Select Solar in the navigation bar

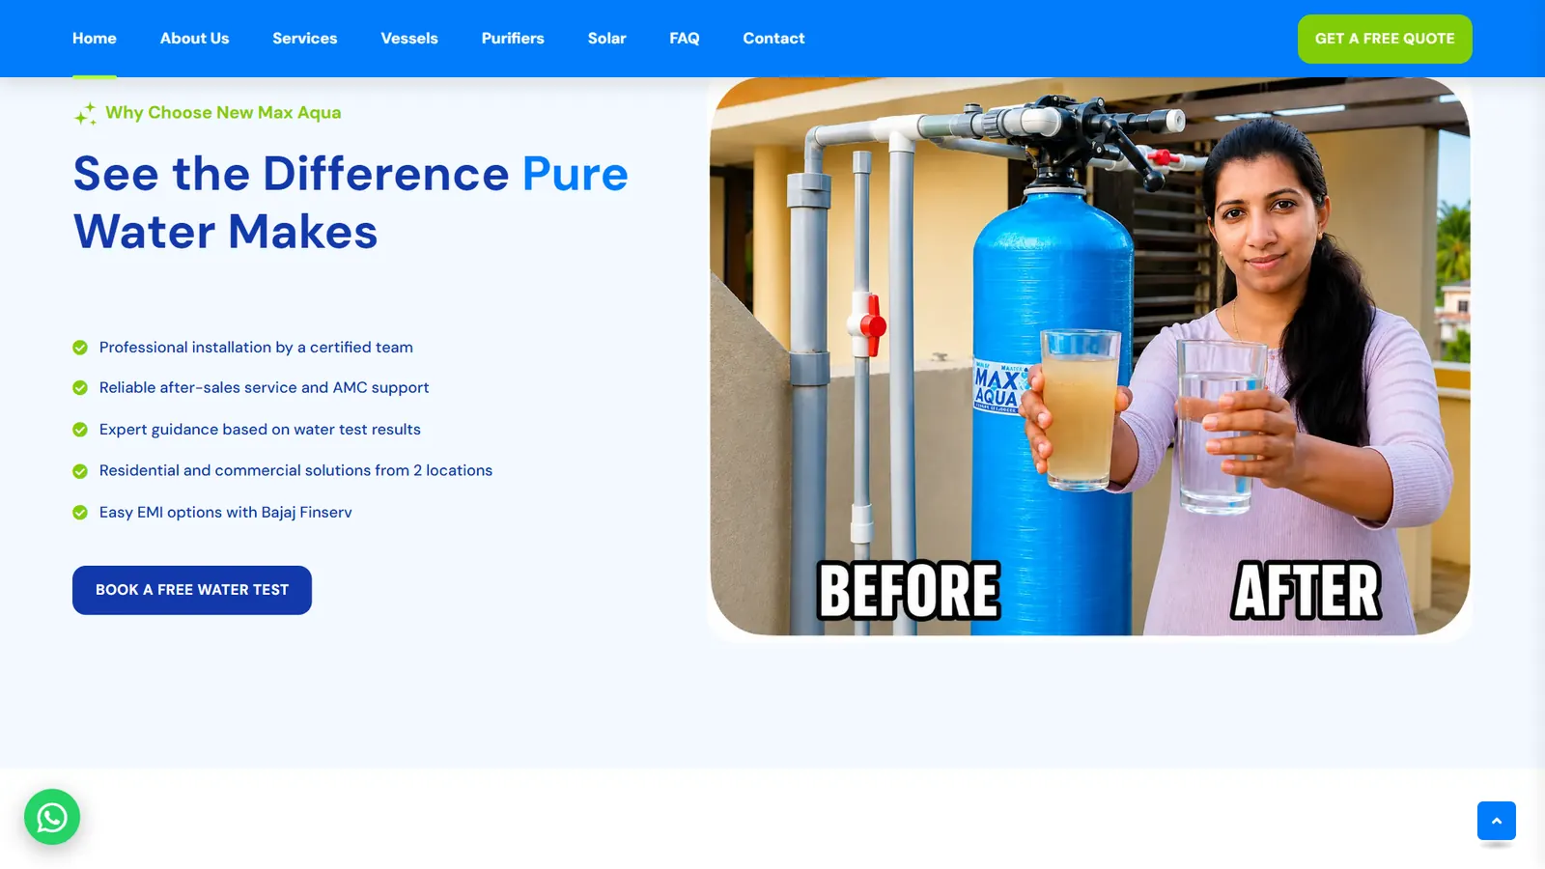click(x=607, y=39)
